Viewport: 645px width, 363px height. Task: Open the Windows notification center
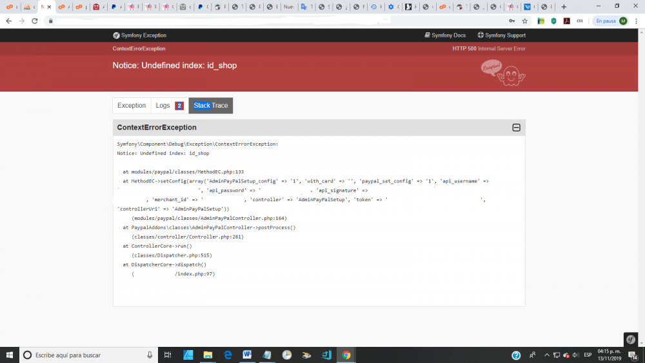click(633, 355)
